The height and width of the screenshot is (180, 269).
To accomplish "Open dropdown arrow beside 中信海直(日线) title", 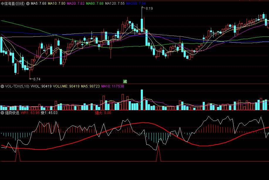I will click(28, 4).
